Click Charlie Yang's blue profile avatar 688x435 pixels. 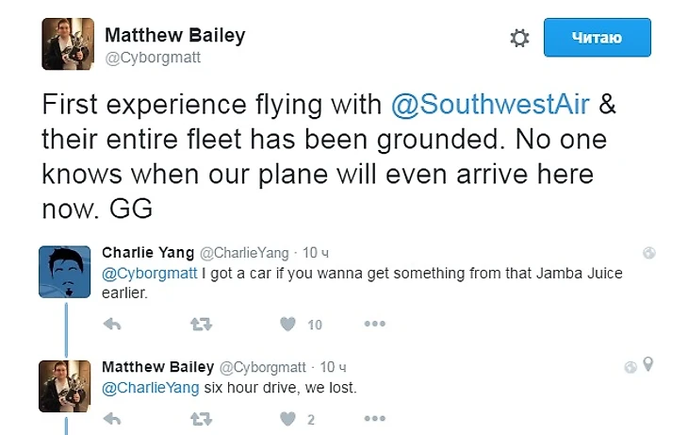pos(64,271)
